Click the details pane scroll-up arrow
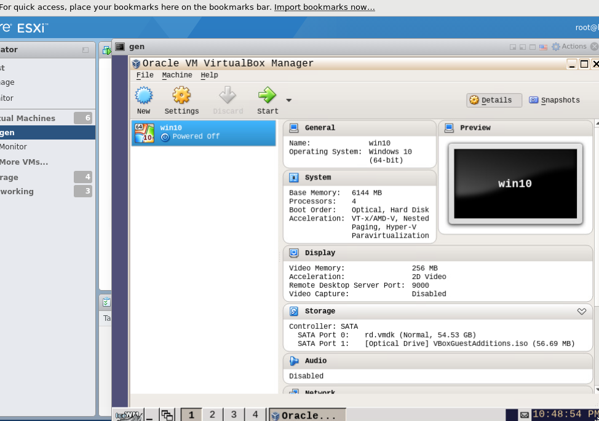This screenshot has width=599, height=421. click(x=597, y=124)
